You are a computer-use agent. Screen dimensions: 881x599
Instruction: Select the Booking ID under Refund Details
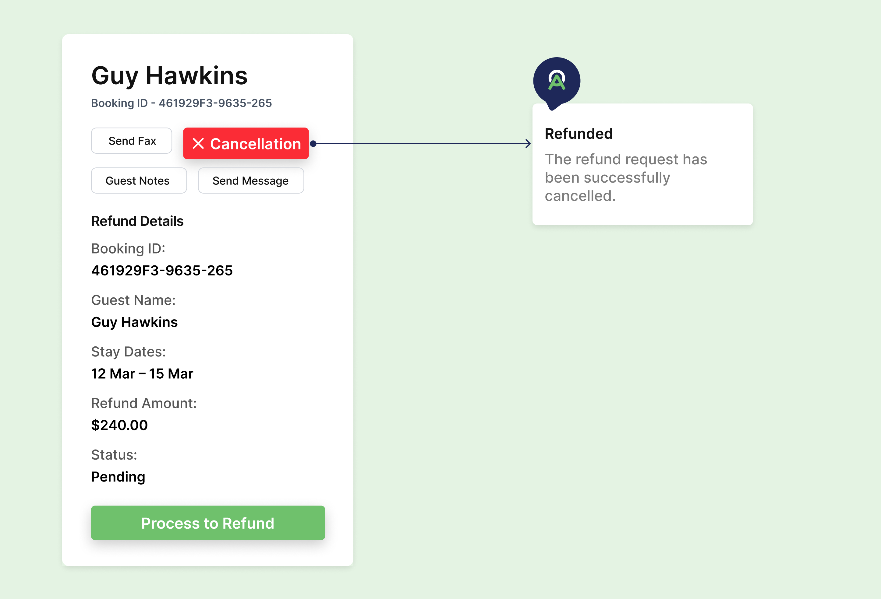click(x=162, y=270)
